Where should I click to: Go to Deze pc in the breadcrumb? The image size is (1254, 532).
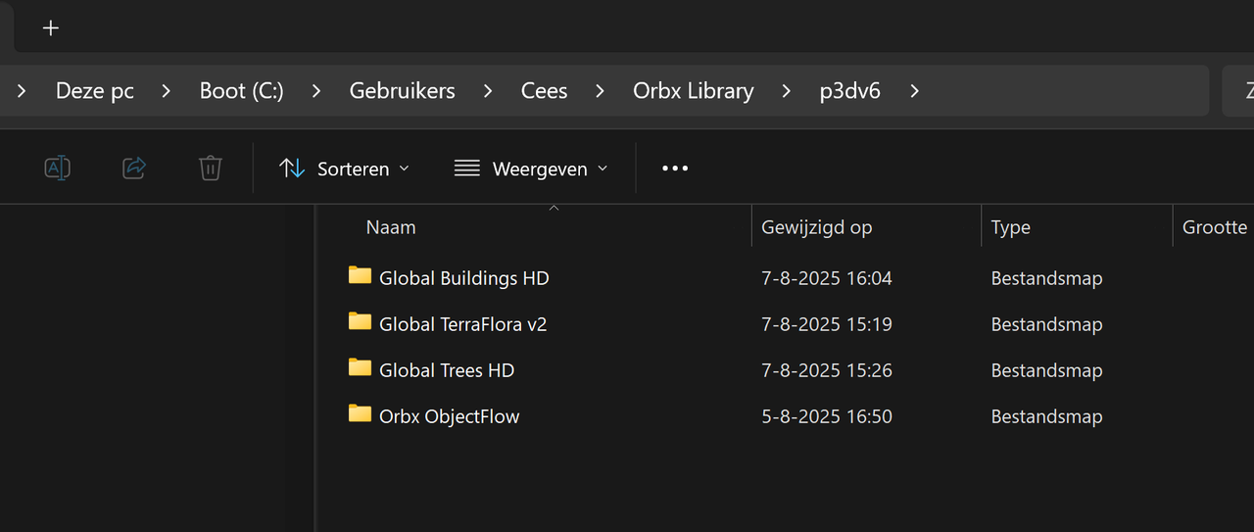95,91
